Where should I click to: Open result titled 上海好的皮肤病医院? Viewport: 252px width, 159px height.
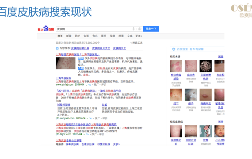[x=78, y=54]
